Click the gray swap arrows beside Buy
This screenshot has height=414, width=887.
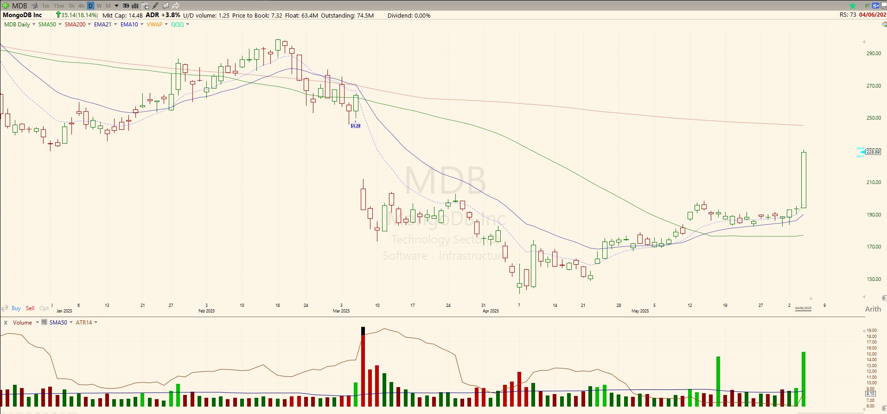[x=5, y=308]
